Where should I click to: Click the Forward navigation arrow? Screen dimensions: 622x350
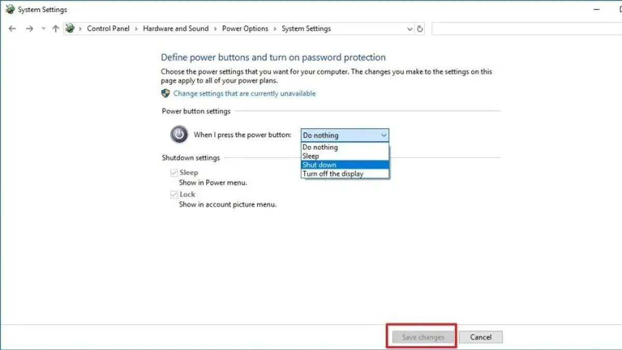[30, 29]
